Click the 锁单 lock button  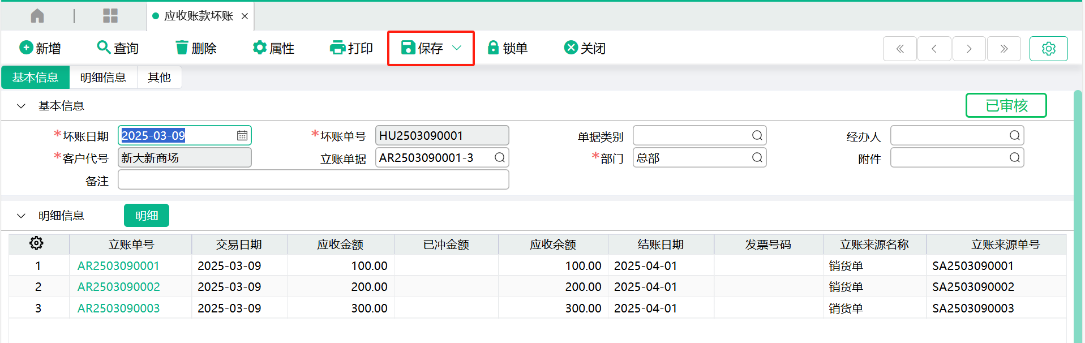(x=508, y=48)
